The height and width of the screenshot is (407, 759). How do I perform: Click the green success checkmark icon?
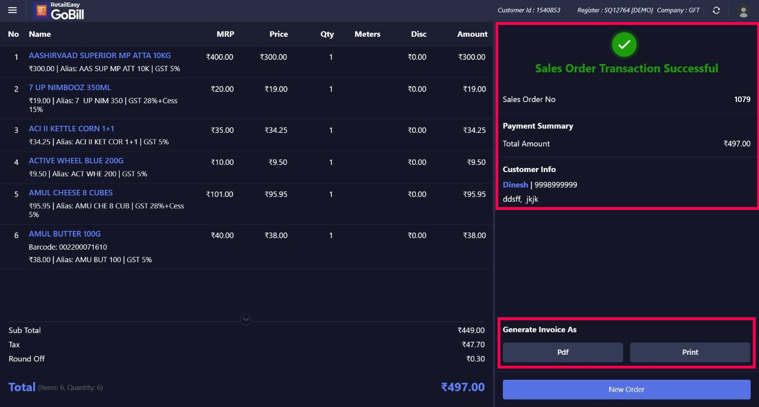(624, 44)
